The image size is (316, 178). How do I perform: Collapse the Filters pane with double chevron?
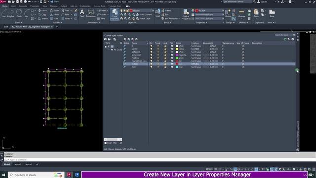120,43
